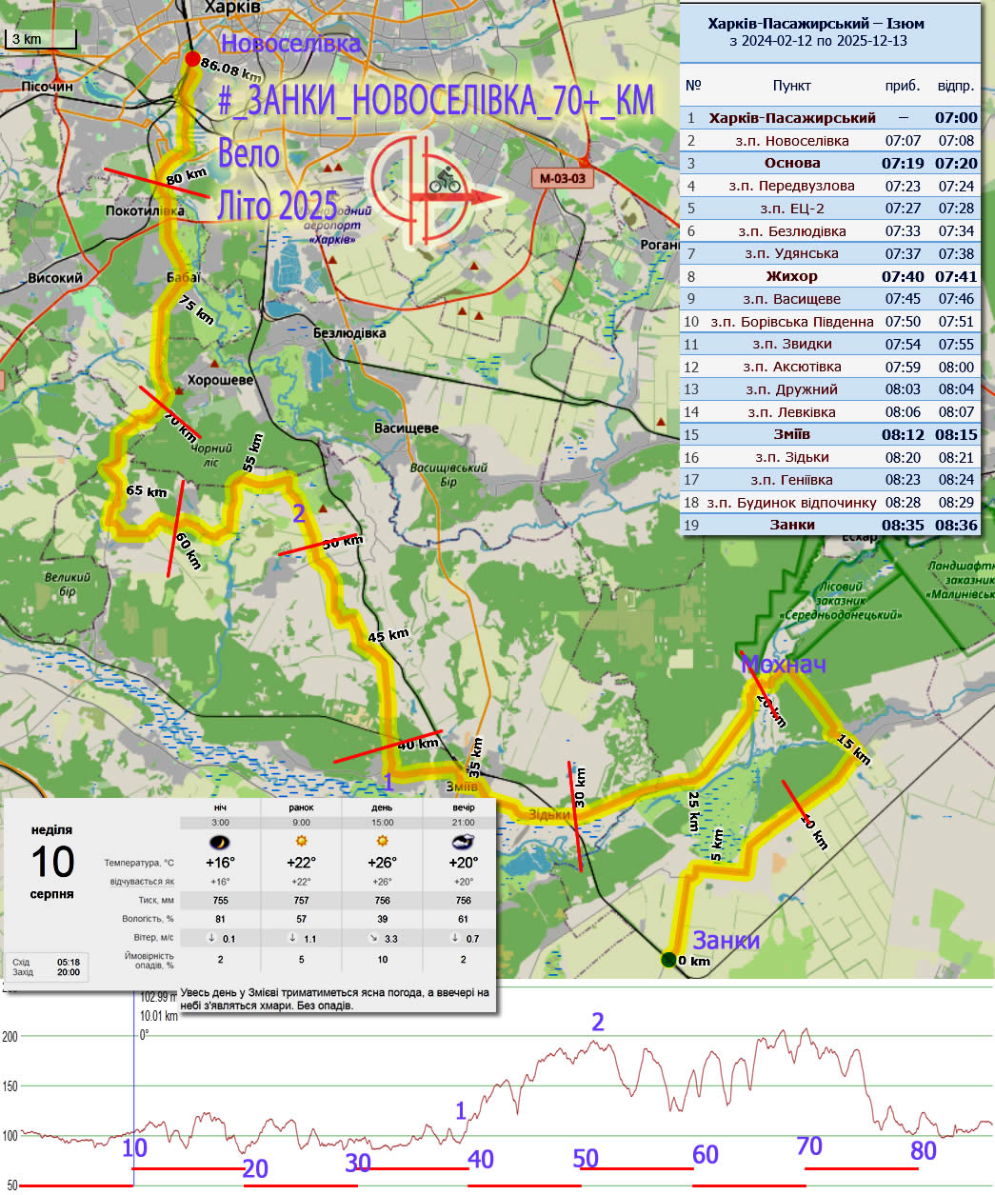The image size is (995, 1195).
Task: Click the Жихор station in the timetable
Action: 791,276
